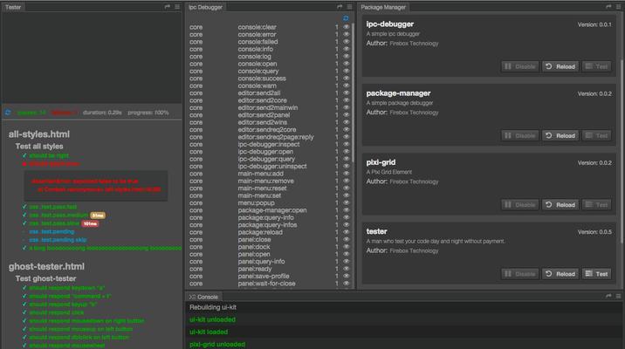Toggle the eye icon for package-manager:open

point(346,210)
